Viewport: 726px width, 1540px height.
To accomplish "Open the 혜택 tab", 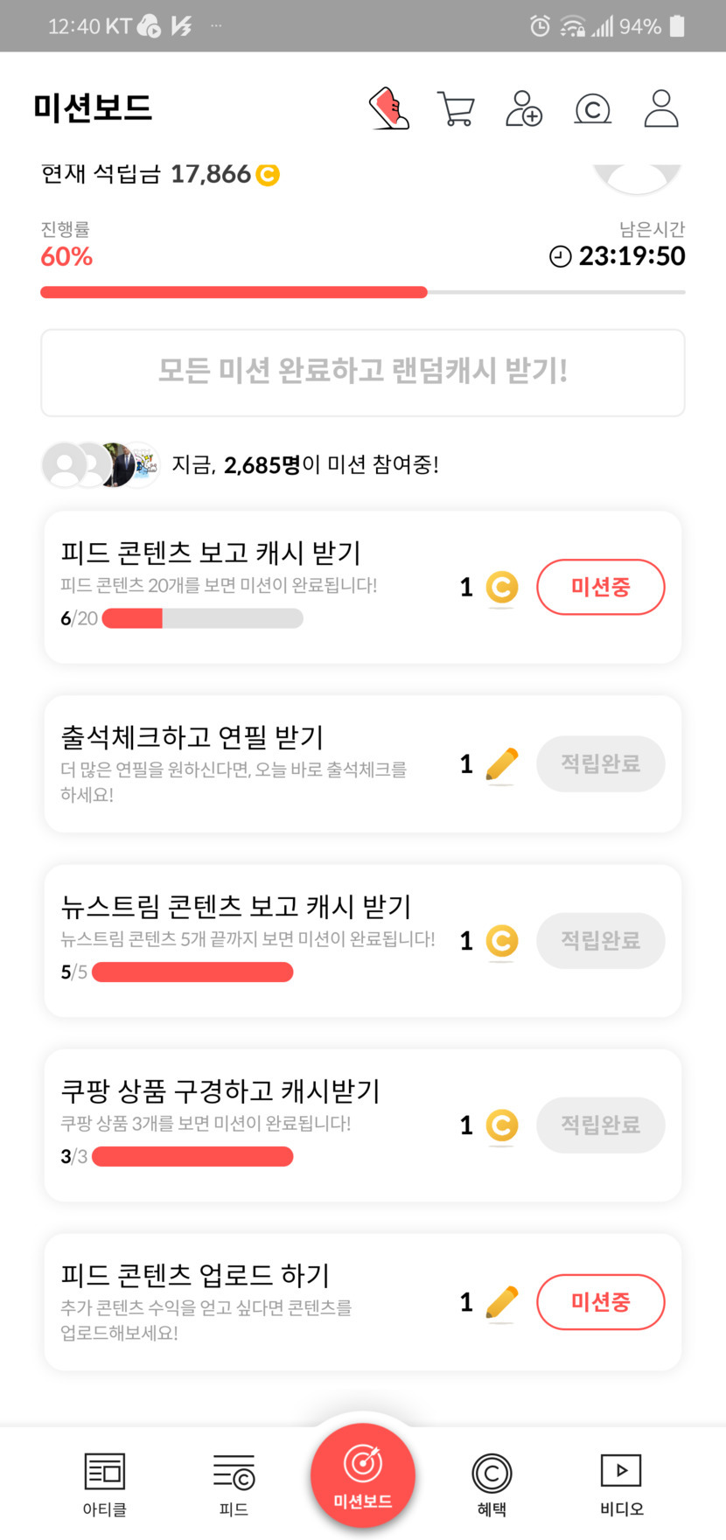I will [492, 1483].
